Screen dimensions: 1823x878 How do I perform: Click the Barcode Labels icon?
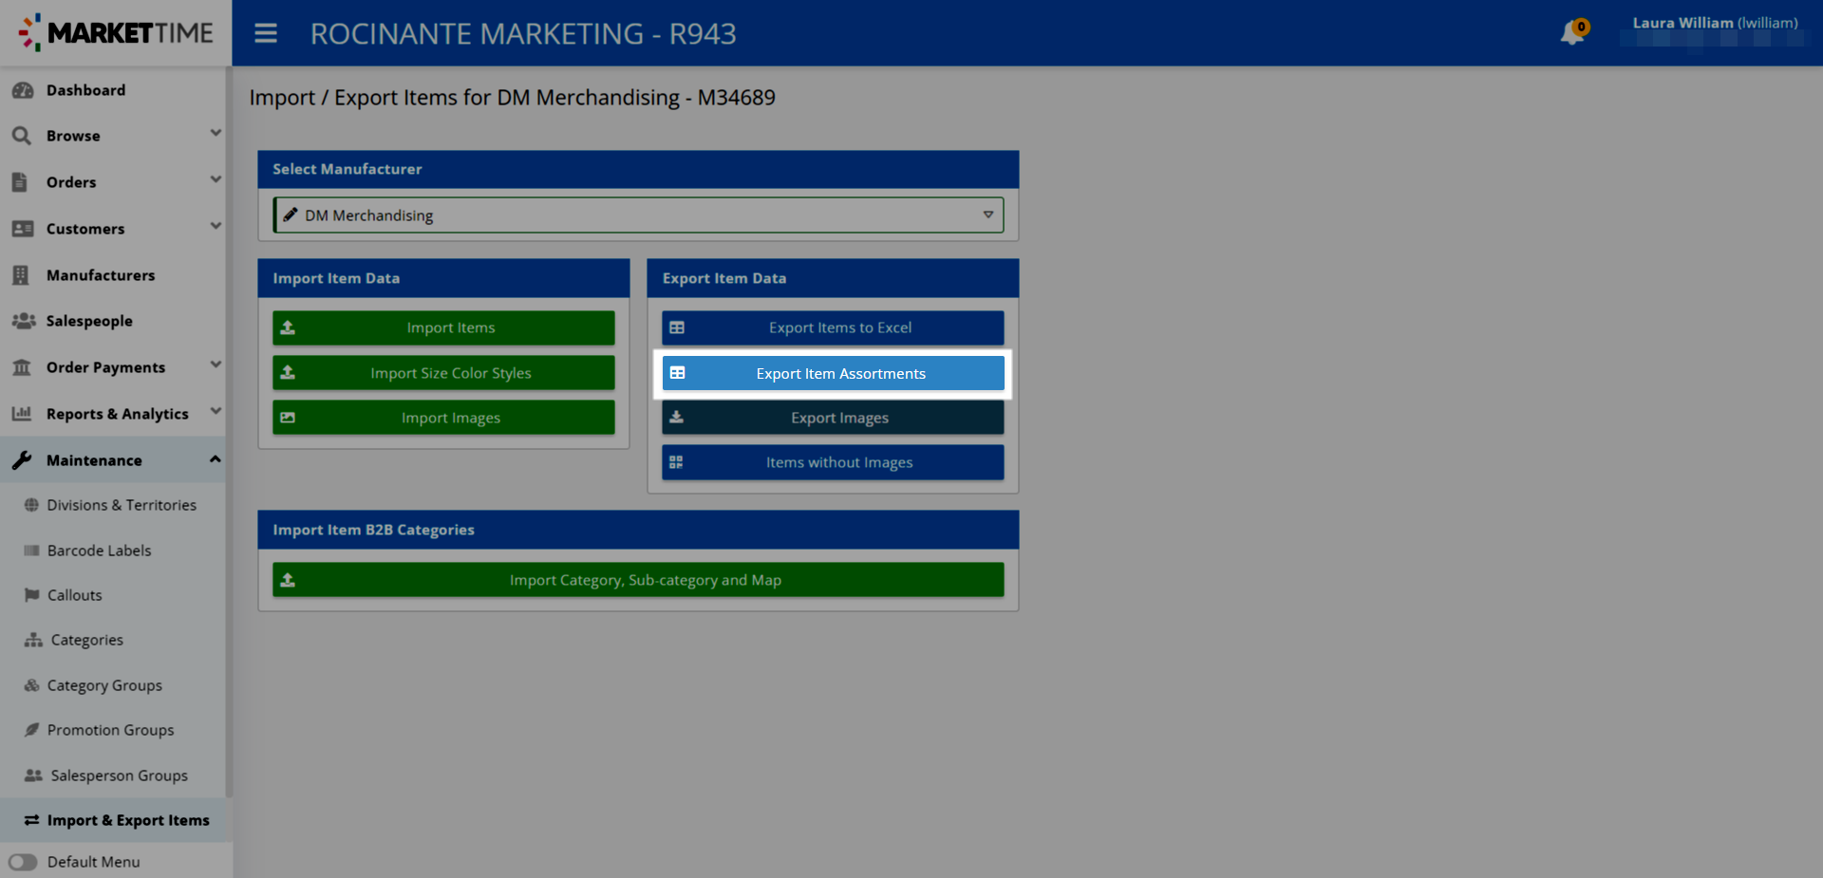click(x=31, y=551)
